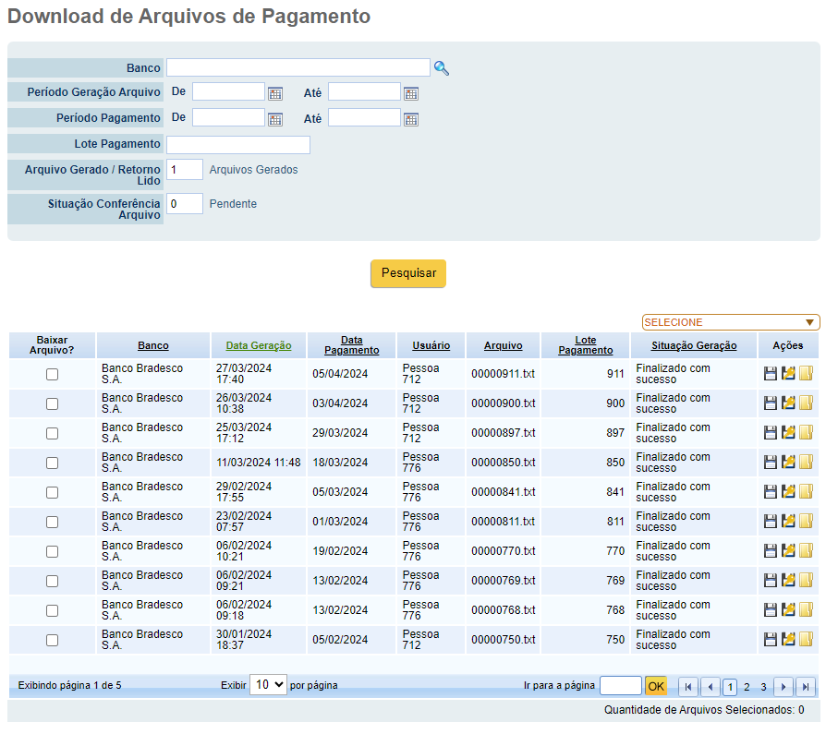Open calendar for Período Pagamento end date
The width and height of the screenshot is (826, 734).
[411, 119]
